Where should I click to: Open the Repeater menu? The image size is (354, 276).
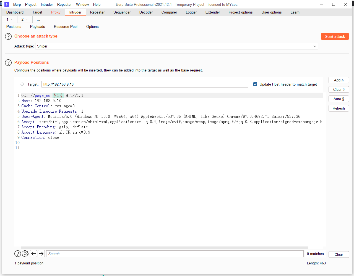pyautogui.click(x=64, y=4)
